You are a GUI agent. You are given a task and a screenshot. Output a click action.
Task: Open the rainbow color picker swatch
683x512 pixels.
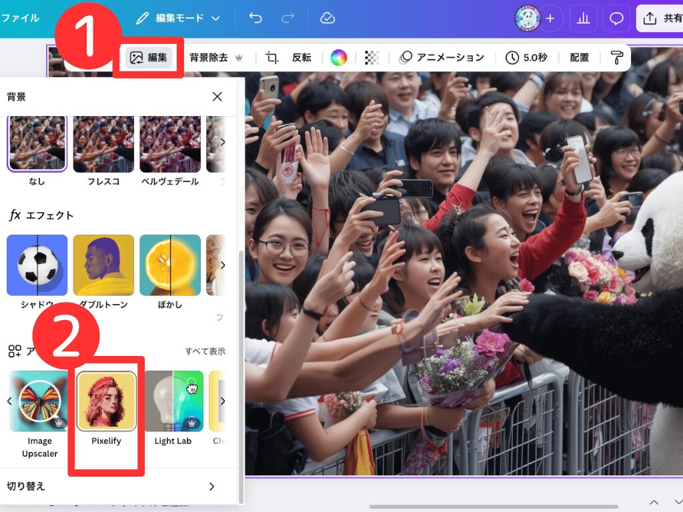point(339,57)
